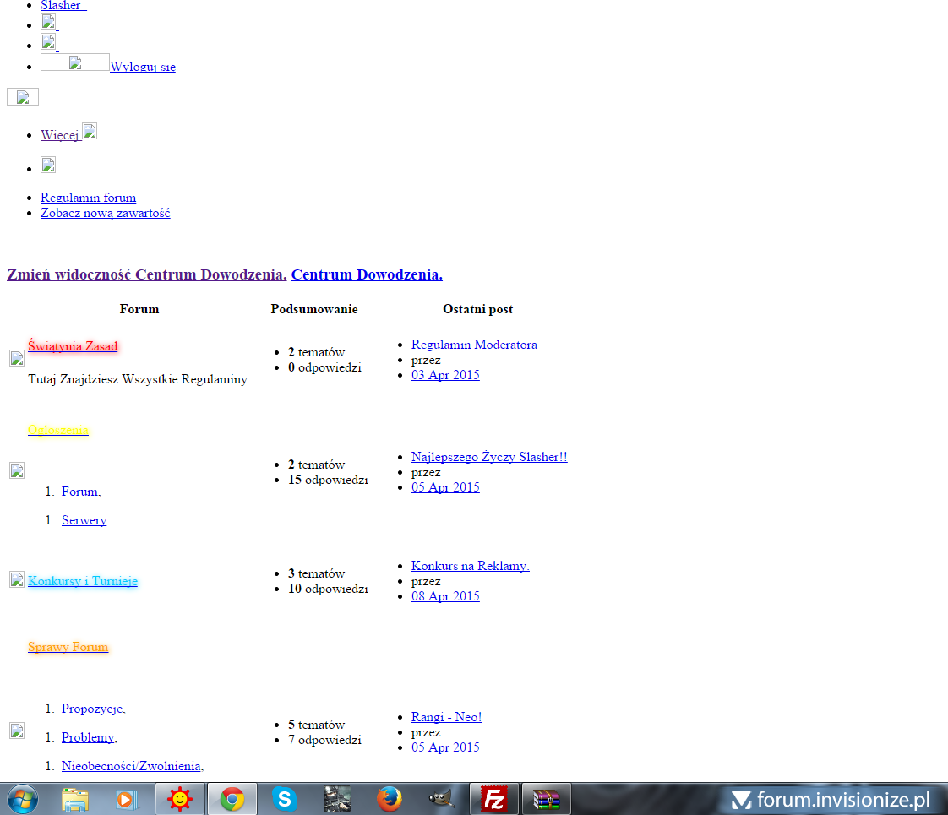Open GIMP from the taskbar

point(440,799)
